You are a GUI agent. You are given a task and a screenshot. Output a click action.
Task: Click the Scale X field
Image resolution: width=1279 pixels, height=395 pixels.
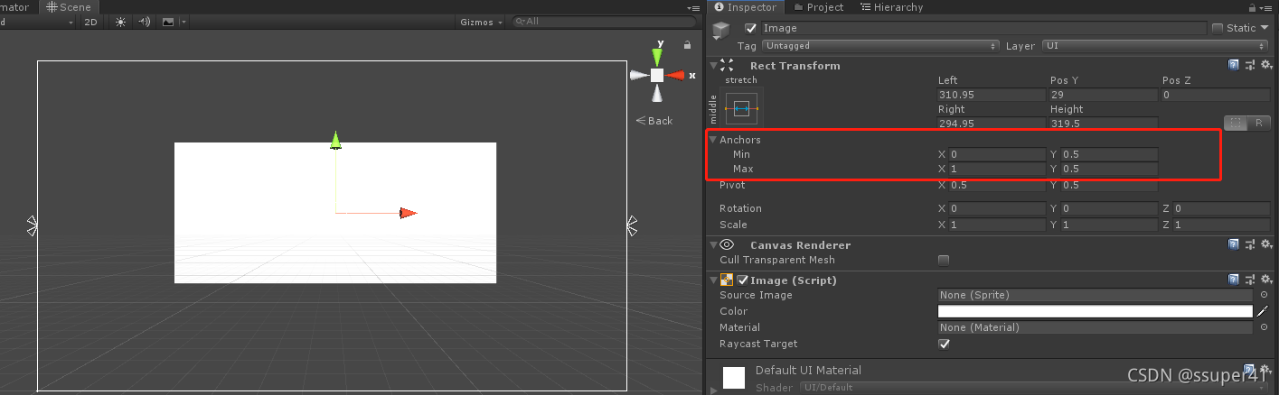(997, 225)
